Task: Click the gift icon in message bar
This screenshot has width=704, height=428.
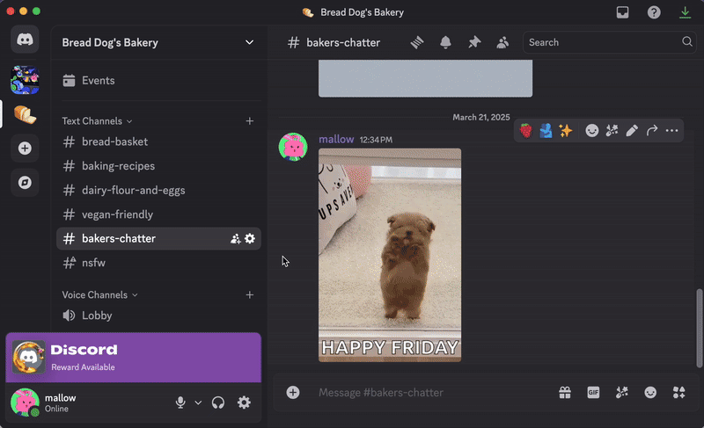Action: click(565, 393)
